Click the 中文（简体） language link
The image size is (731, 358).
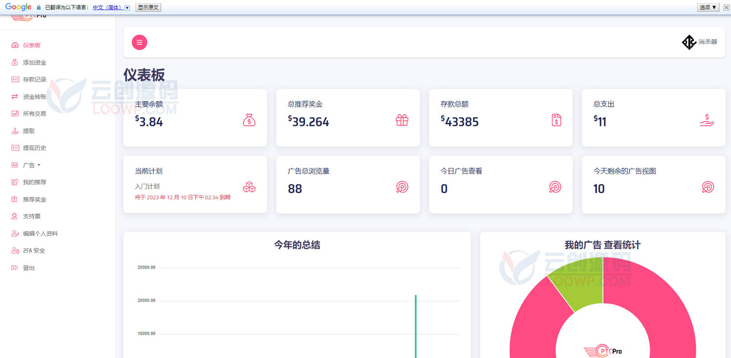click(107, 8)
